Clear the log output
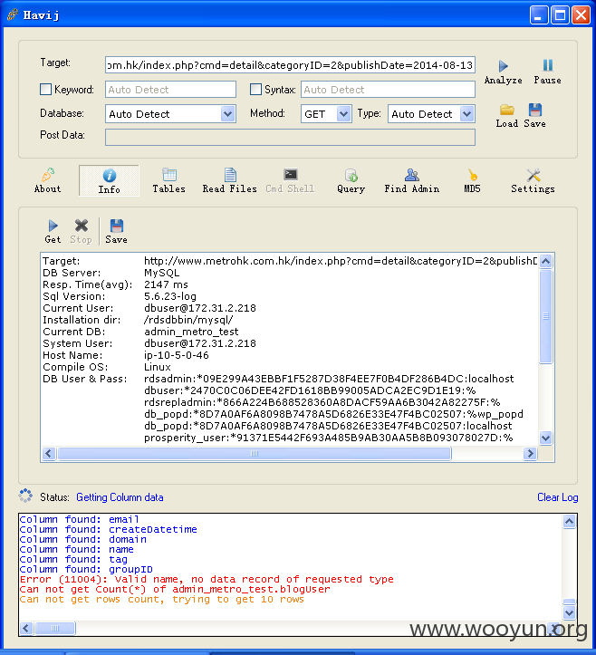Image resolution: width=596 pixels, height=655 pixels. (x=558, y=497)
